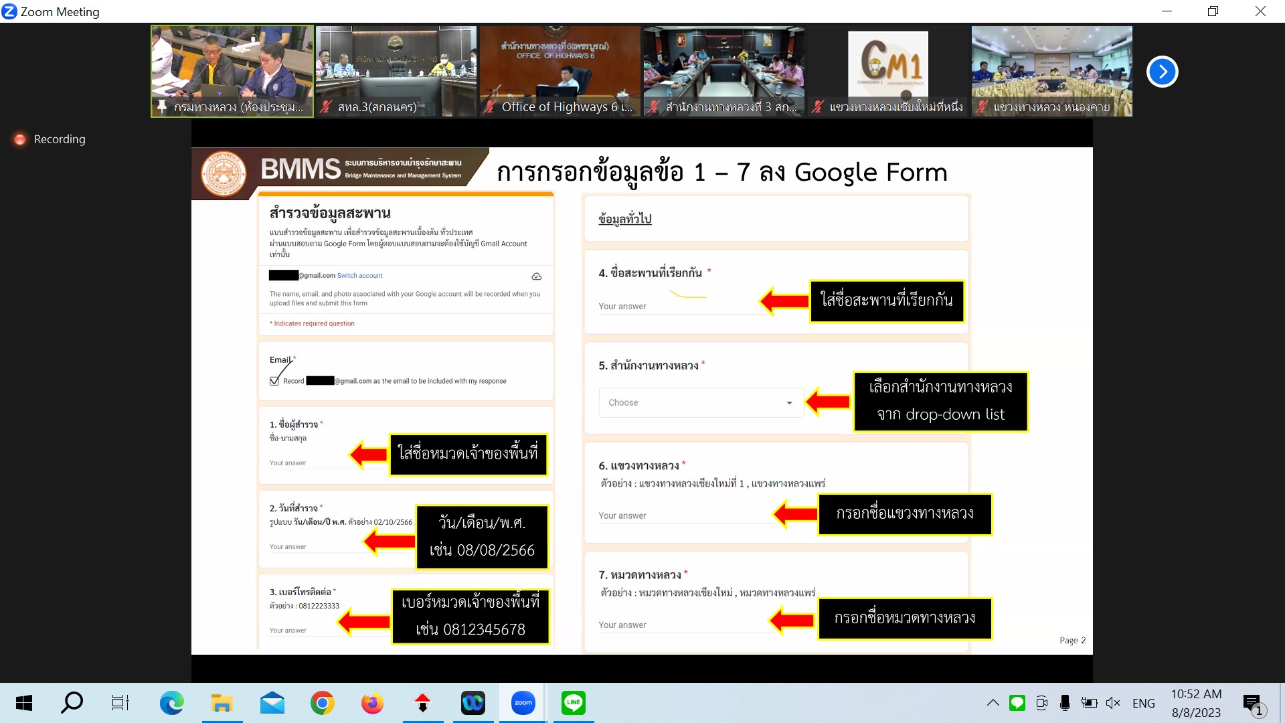The width and height of the screenshot is (1285, 723).
Task: Expand hidden system tray icons chevron
Action: [x=993, y=703]
